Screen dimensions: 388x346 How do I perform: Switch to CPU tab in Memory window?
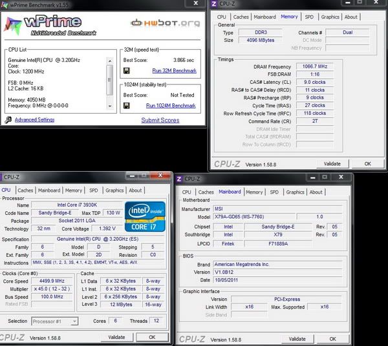pos(221,17)
